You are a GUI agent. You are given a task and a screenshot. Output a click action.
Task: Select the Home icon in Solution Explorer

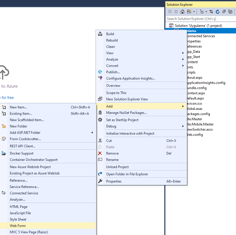click(182, 12)
